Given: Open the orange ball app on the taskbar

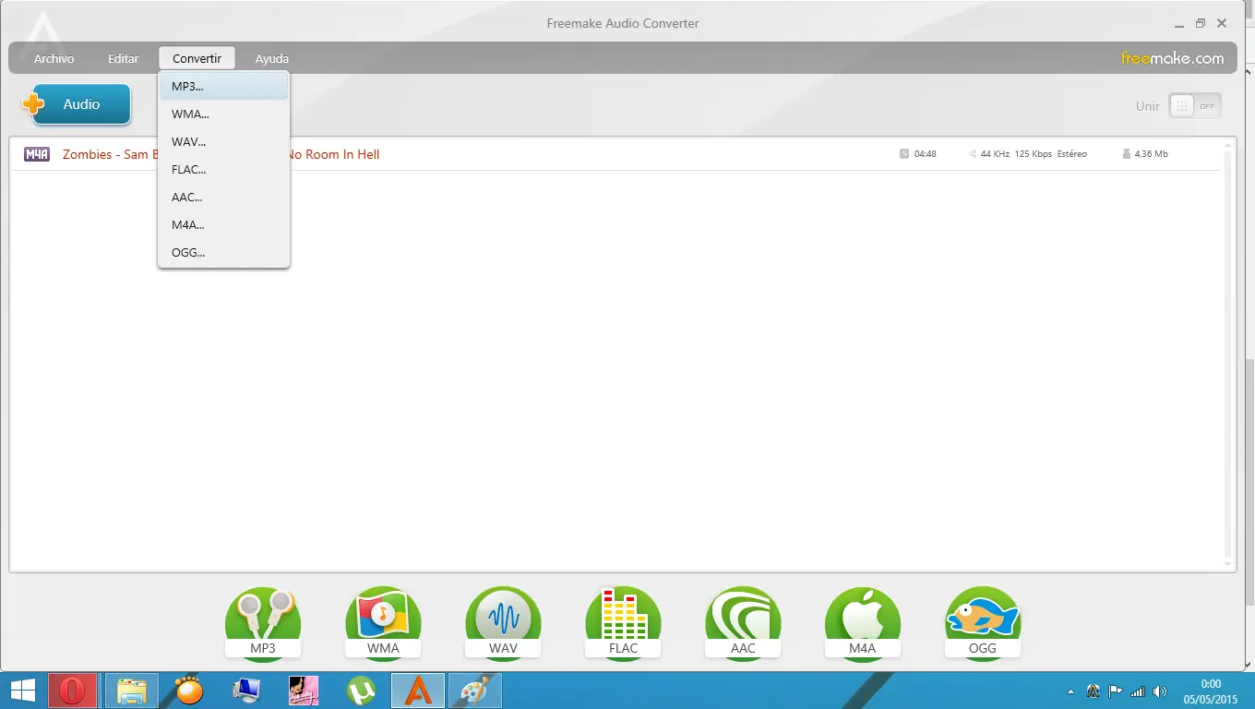Looking at the screenshot, I should pyautogui.click(x=189, y=691).
